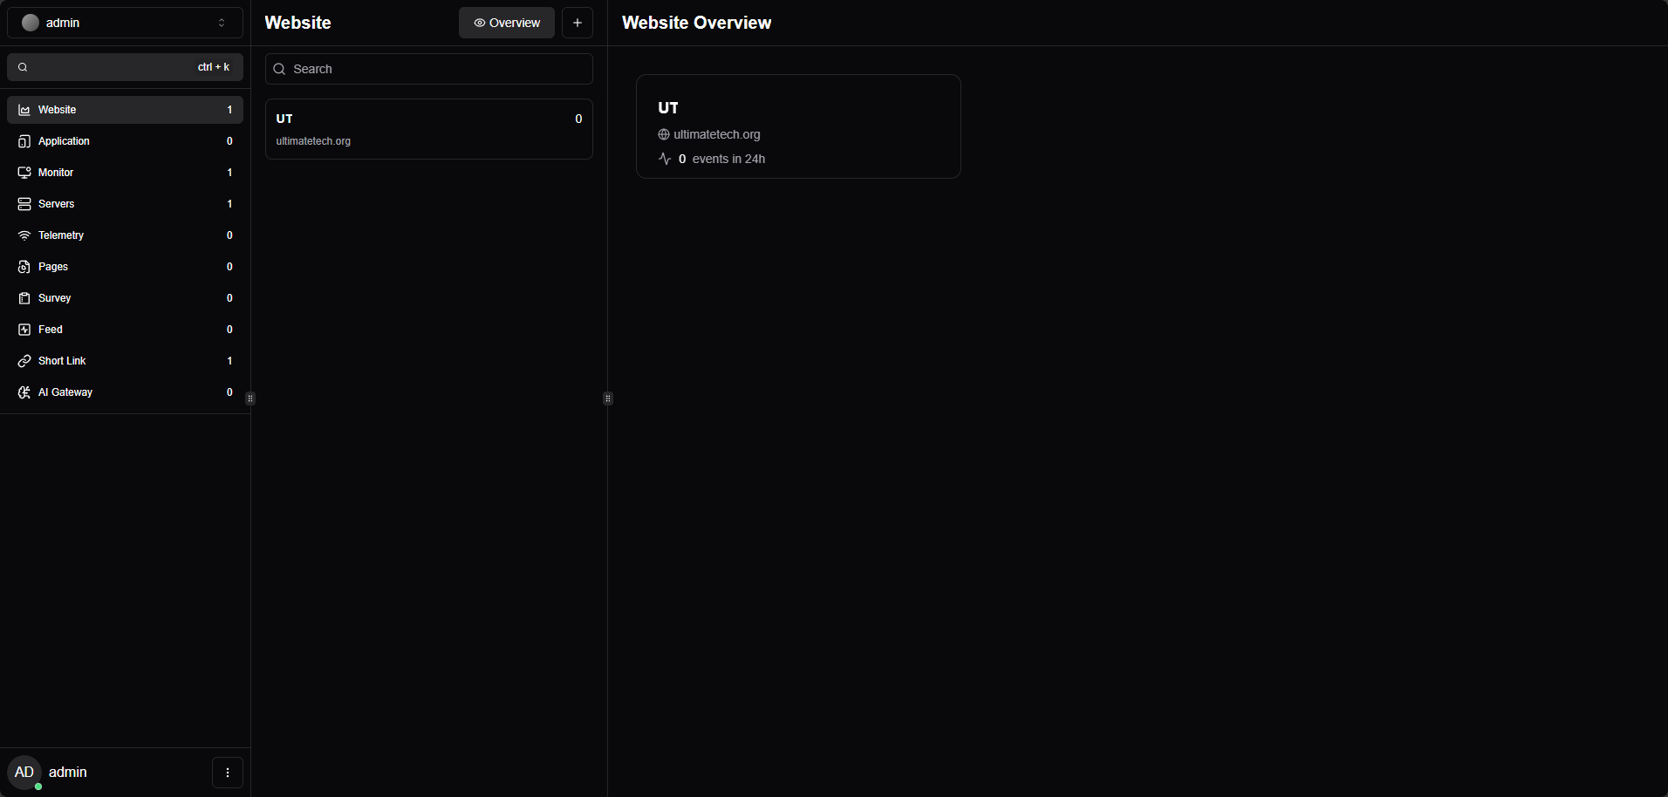Focus the website Search field

click(429, 69)
